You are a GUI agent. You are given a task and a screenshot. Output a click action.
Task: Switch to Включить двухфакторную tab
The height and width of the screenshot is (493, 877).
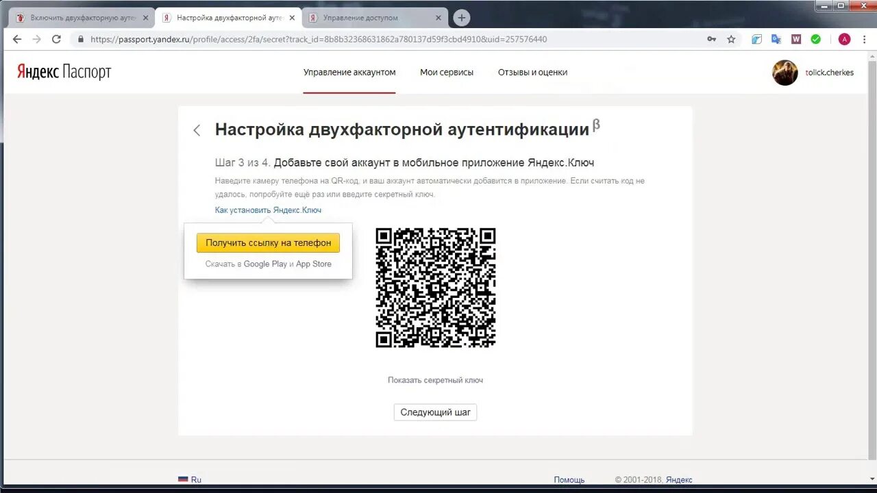tap(80, 18)
